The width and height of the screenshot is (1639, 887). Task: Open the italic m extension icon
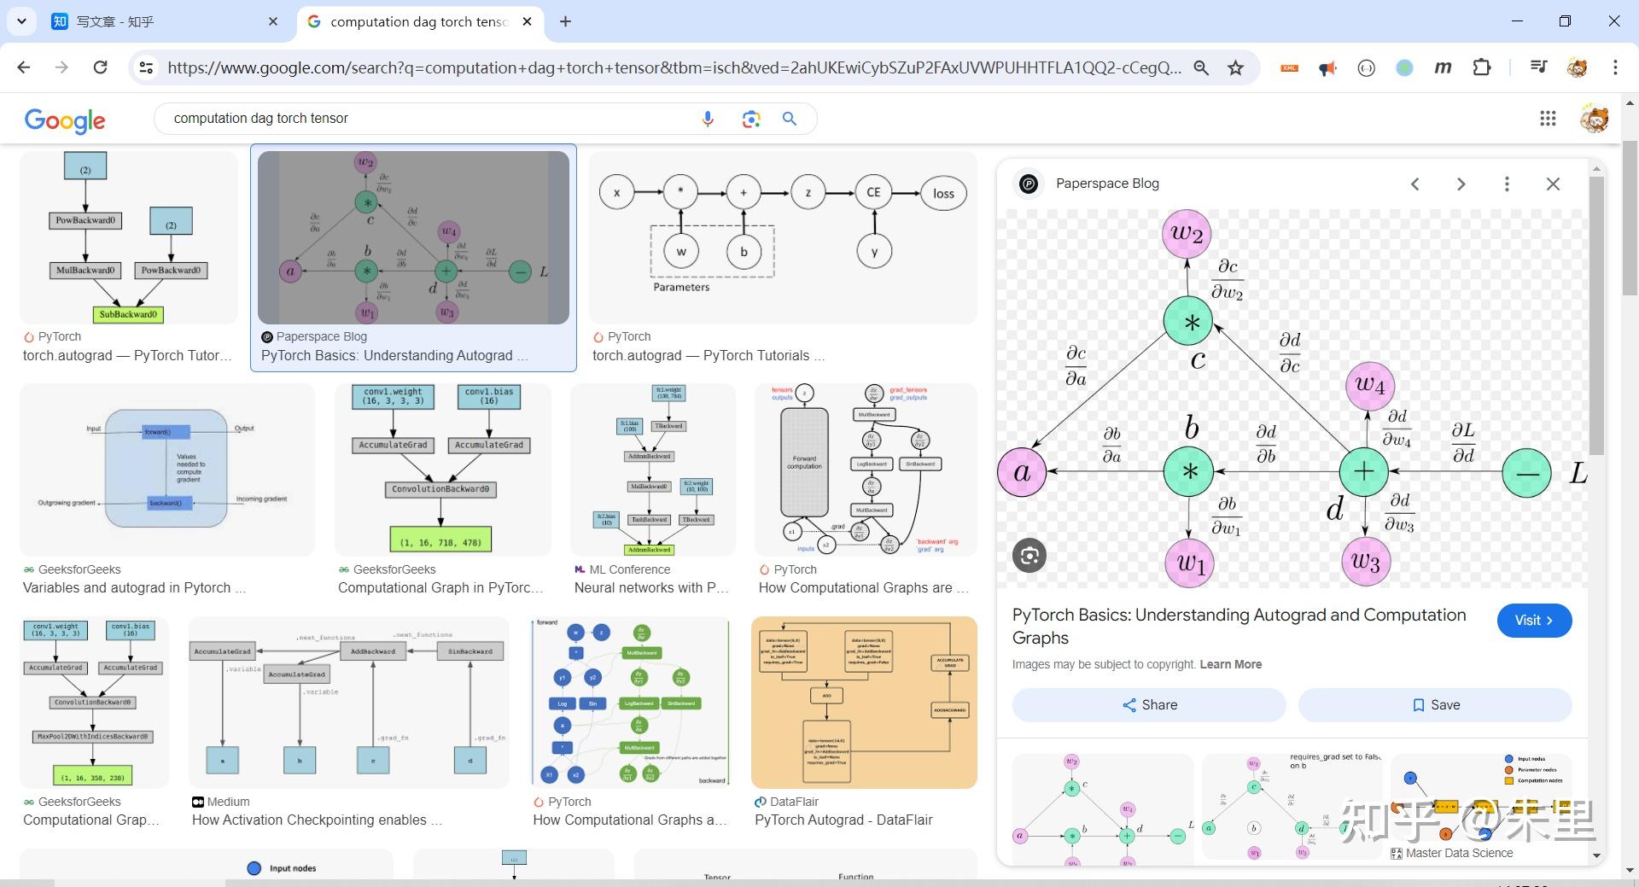click(x=1443, y=67)
